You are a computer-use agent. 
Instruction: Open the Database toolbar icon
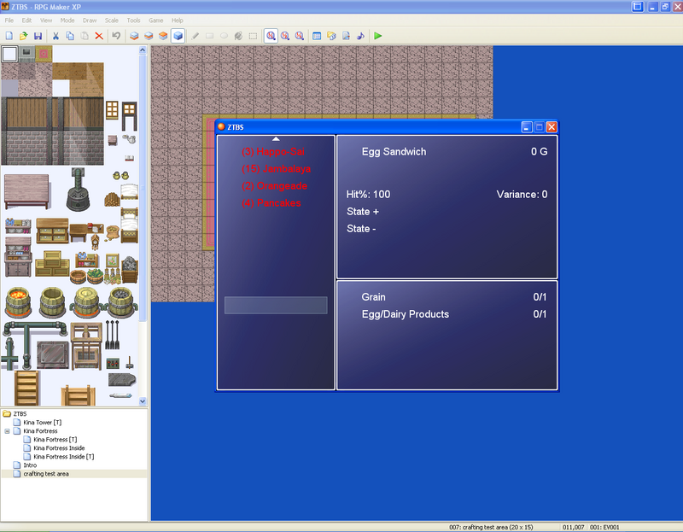(x=317, y=36)
